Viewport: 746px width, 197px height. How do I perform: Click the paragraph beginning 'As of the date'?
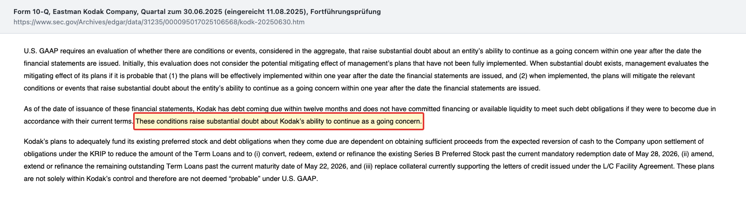[369, 115]
